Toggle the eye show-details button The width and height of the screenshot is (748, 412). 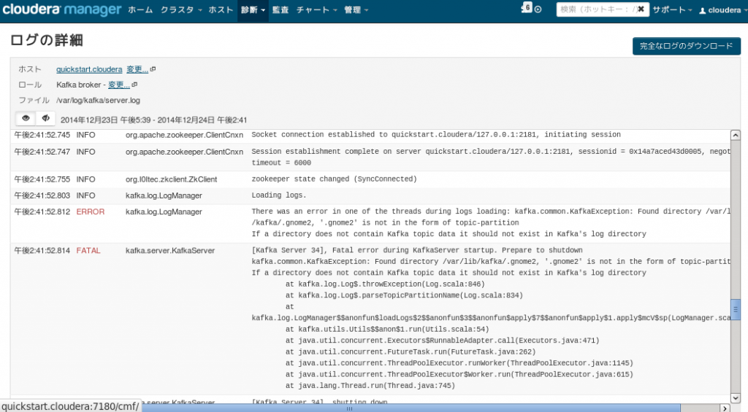pyautogui.click(x=26, y=118)
